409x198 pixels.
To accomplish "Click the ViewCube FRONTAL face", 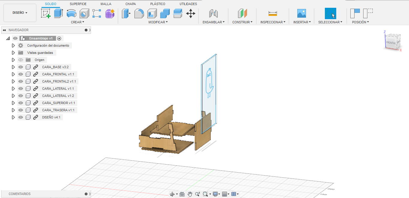I will (x=391, y=43).
